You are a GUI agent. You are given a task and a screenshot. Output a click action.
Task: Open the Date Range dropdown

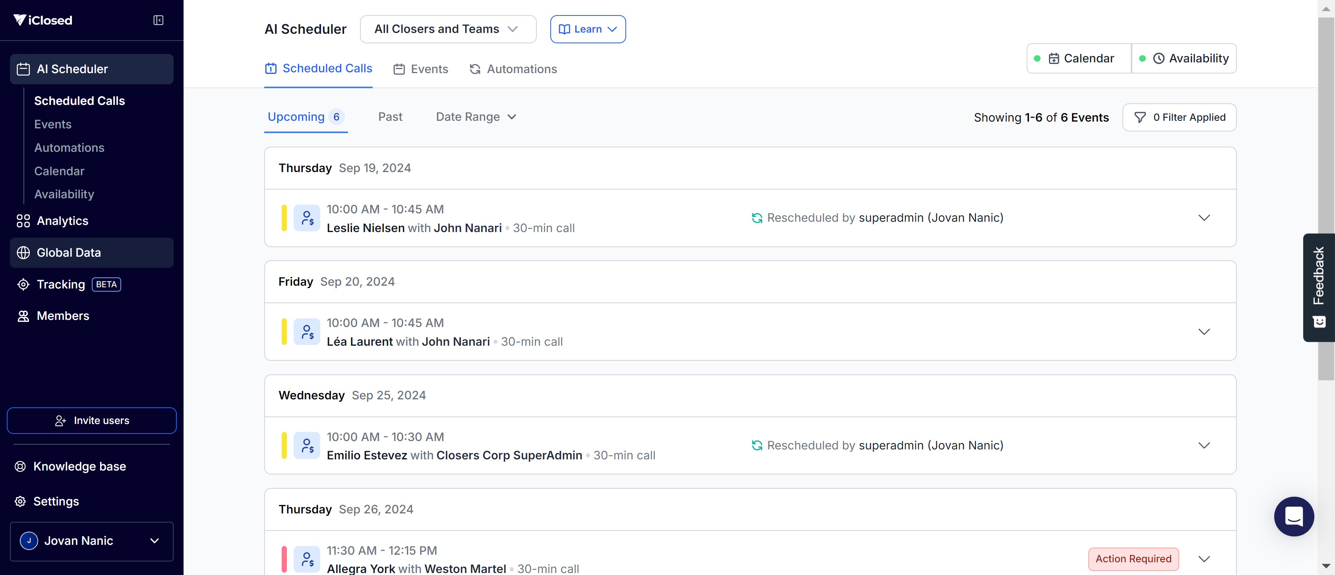475,117
